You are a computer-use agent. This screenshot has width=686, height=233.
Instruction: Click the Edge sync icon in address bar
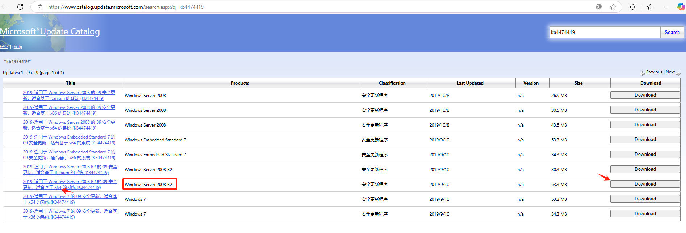pos(599,7)
